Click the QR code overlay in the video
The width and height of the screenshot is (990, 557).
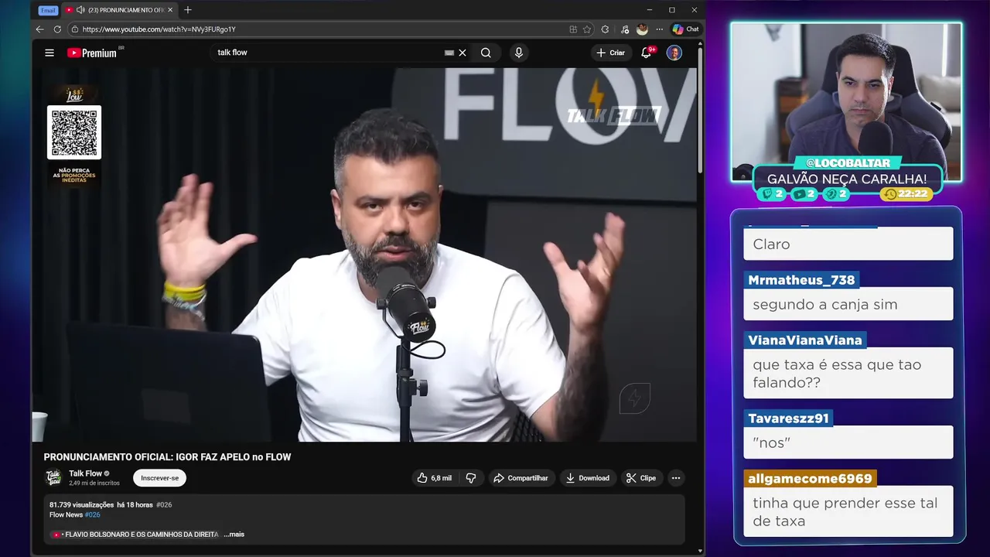(x=74, y=132)
